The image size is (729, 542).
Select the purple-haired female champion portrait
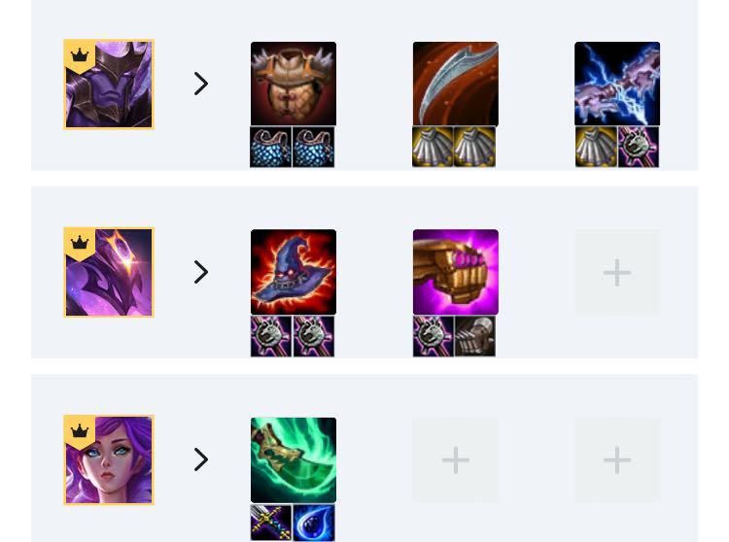109,459
